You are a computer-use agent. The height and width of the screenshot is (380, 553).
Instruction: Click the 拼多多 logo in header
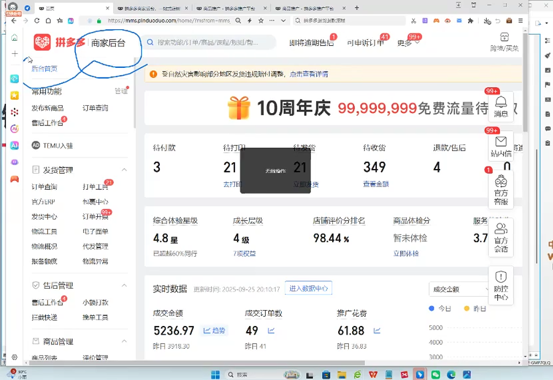click(43, 43)
